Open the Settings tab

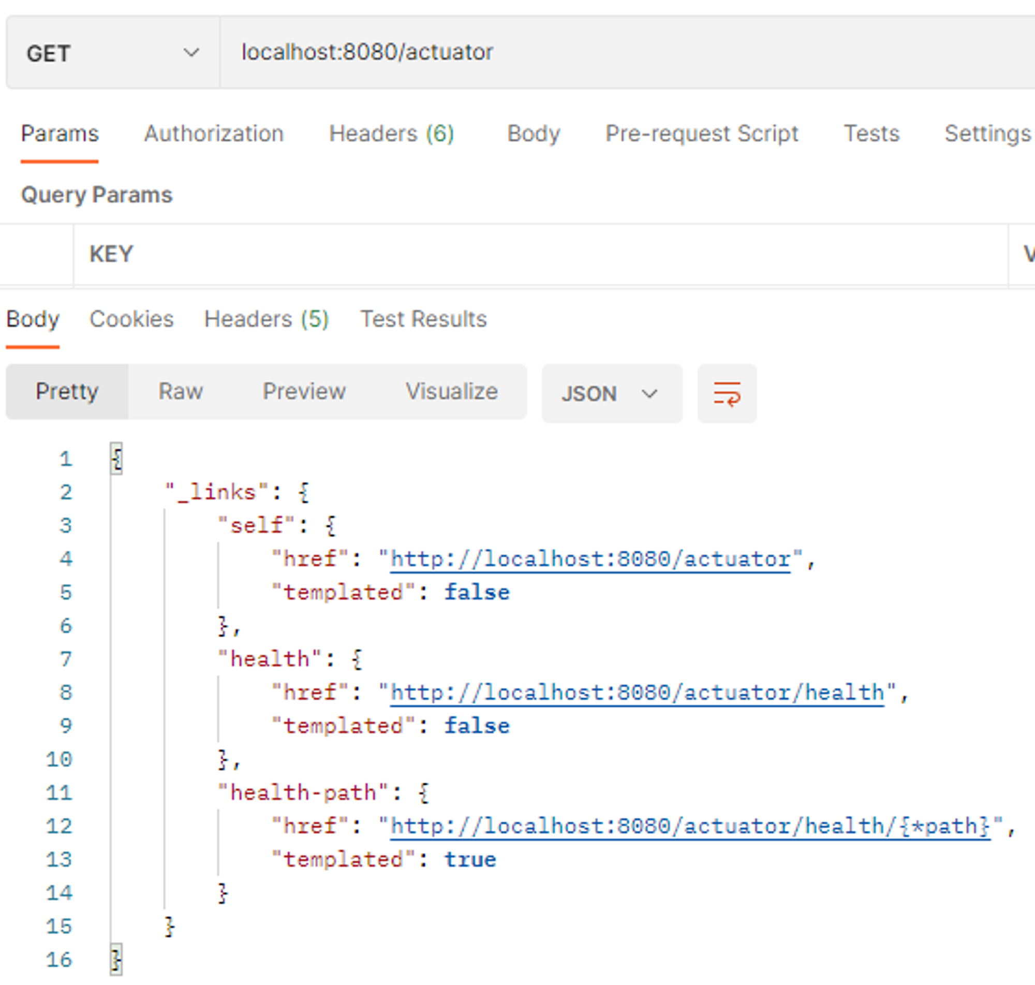987,134
